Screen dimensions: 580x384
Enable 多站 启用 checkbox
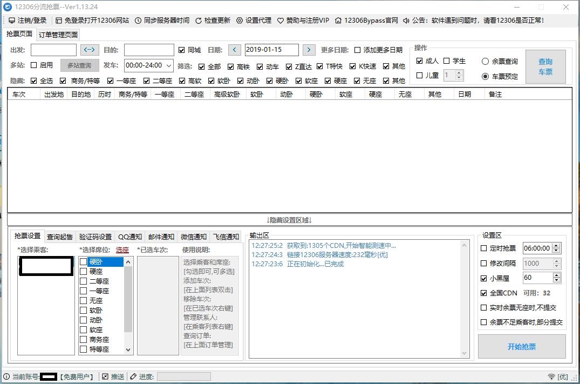click(x=33, y=65)
